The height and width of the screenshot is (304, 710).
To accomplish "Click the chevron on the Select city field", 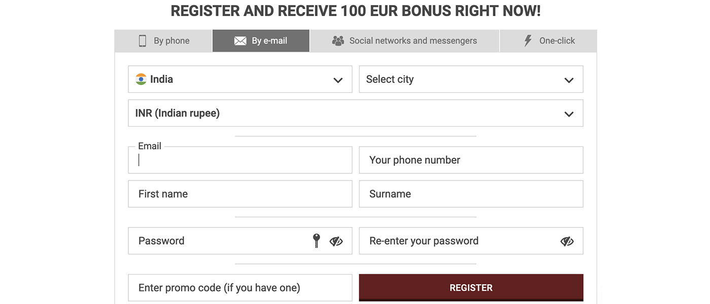I will point(568,80).
